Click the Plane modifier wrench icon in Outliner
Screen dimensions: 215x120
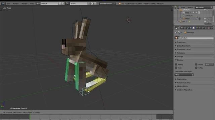[x=197, y=19]
